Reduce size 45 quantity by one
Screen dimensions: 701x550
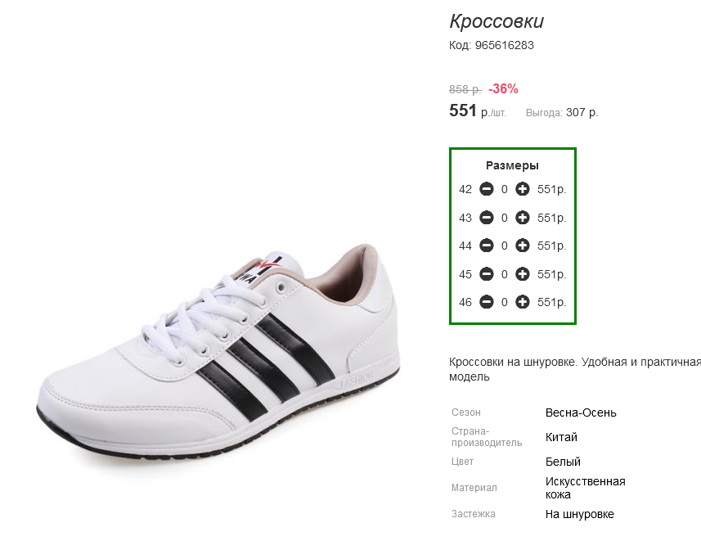point(486,274)
